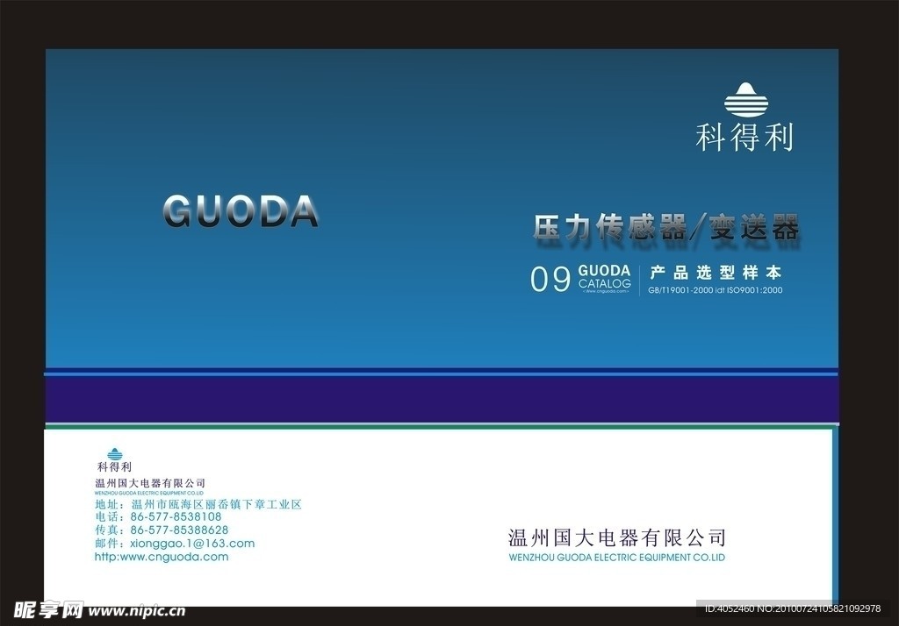Click the email xionggao.1@163.com
Image resolution: width=899 pixels, height=626 pixels.
pyautogui.click(x=192, y=544)
